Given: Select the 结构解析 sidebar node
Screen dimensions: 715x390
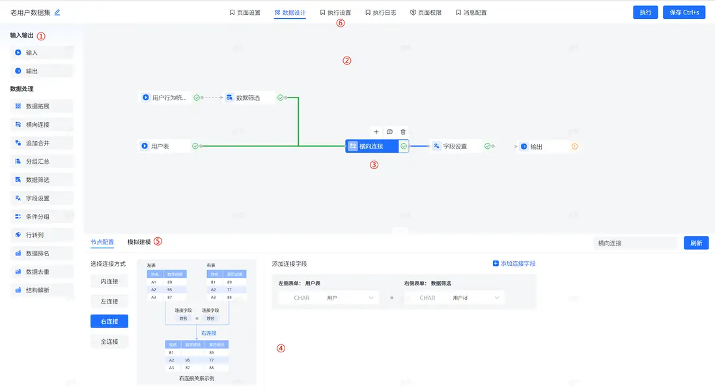Looking at the screenshot, I should (42, 291).
